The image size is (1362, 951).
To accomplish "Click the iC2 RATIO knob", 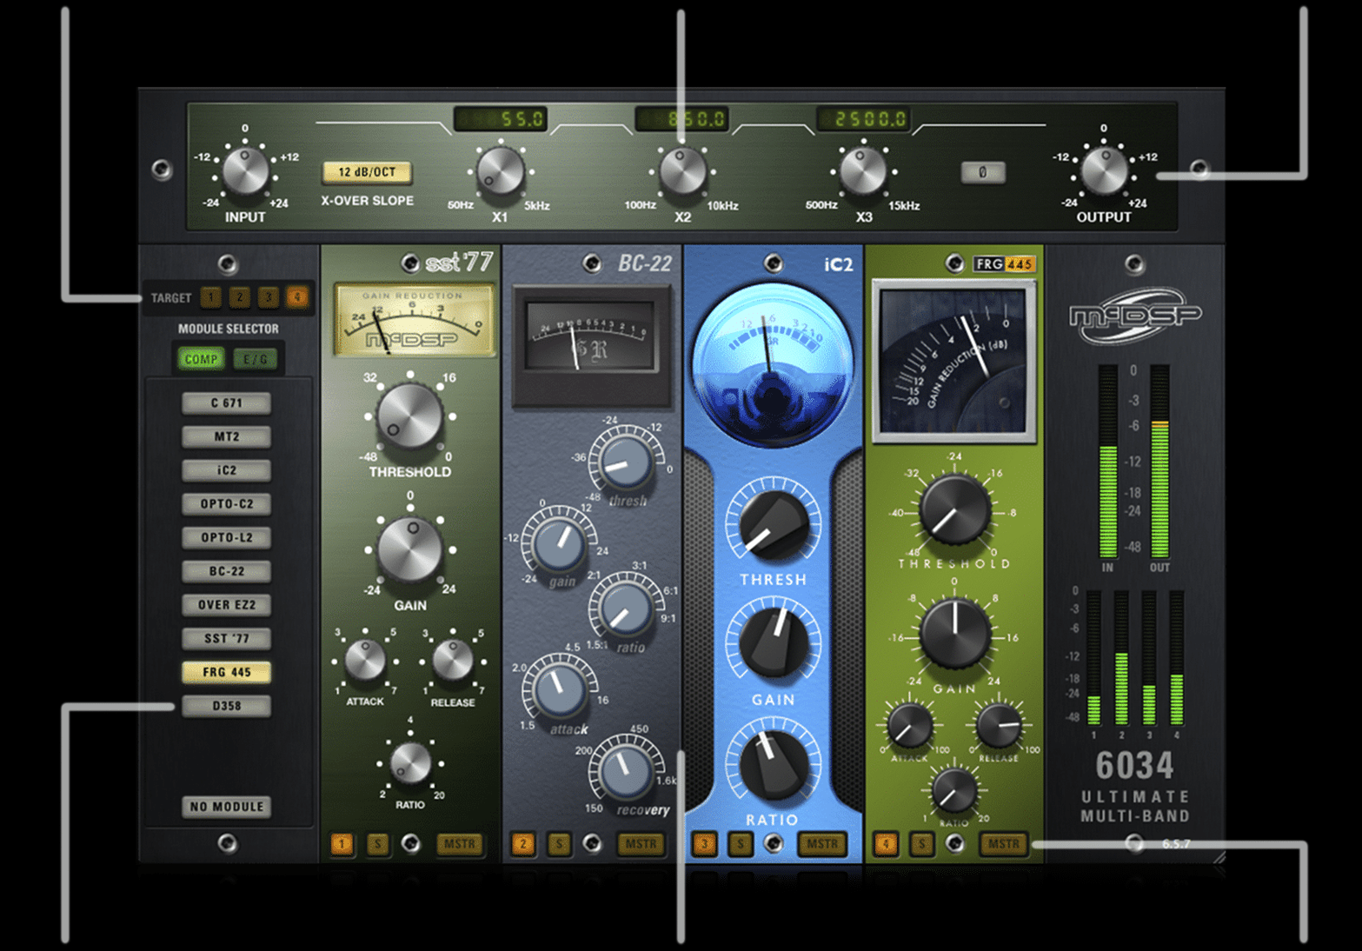I will [x=773, y=764].
